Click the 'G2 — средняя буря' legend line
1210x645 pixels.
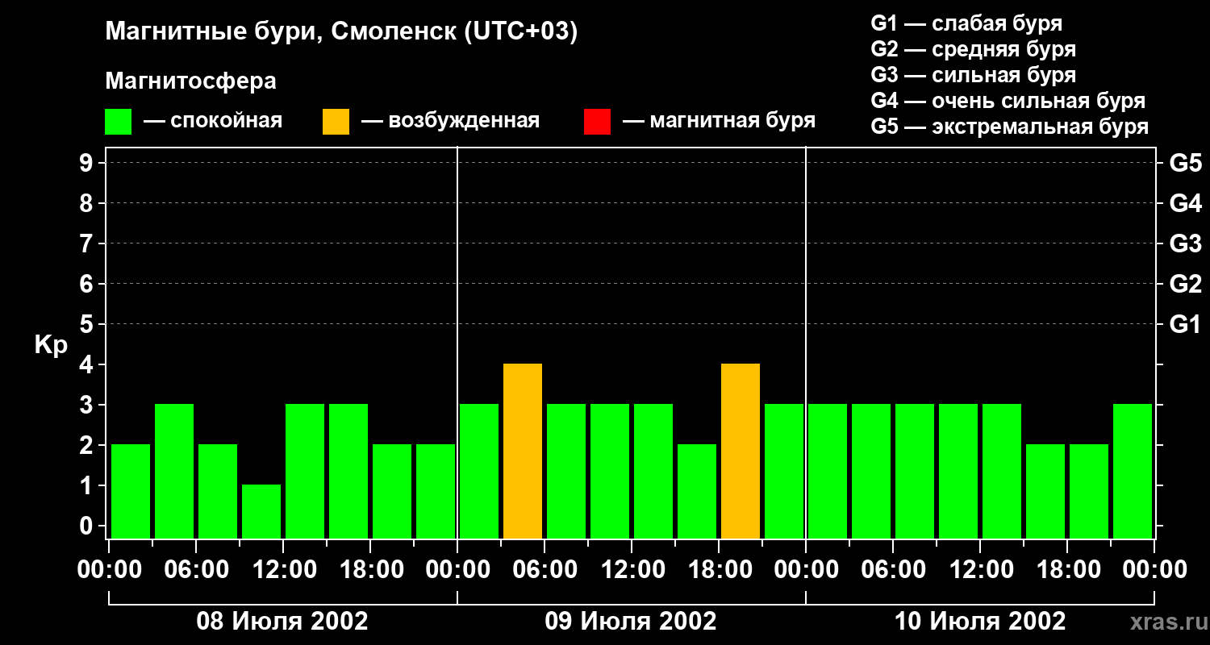tap(973, 49)
